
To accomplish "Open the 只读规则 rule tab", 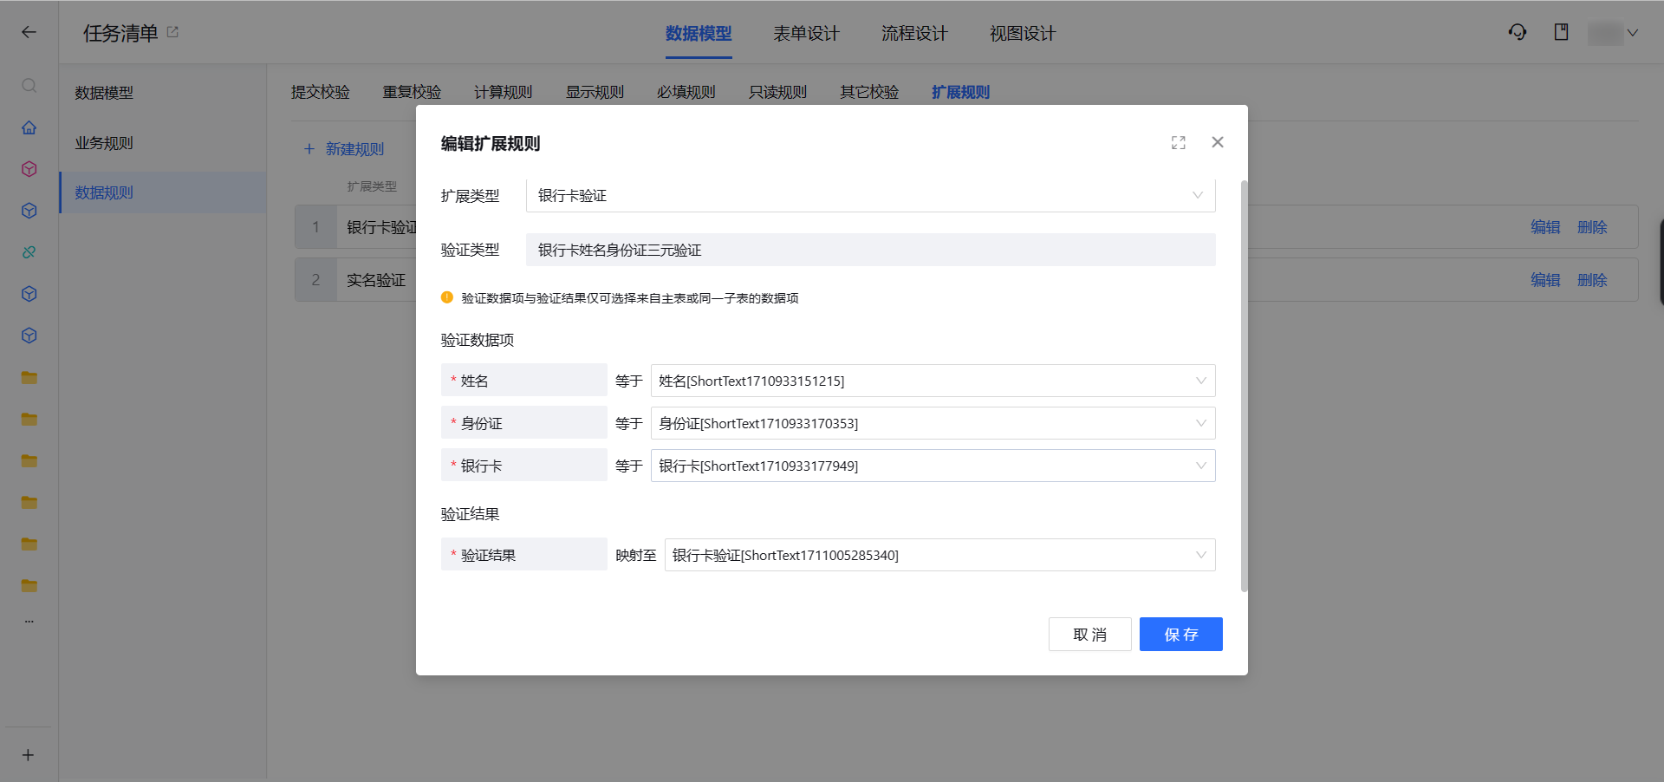I will point(778,92).
